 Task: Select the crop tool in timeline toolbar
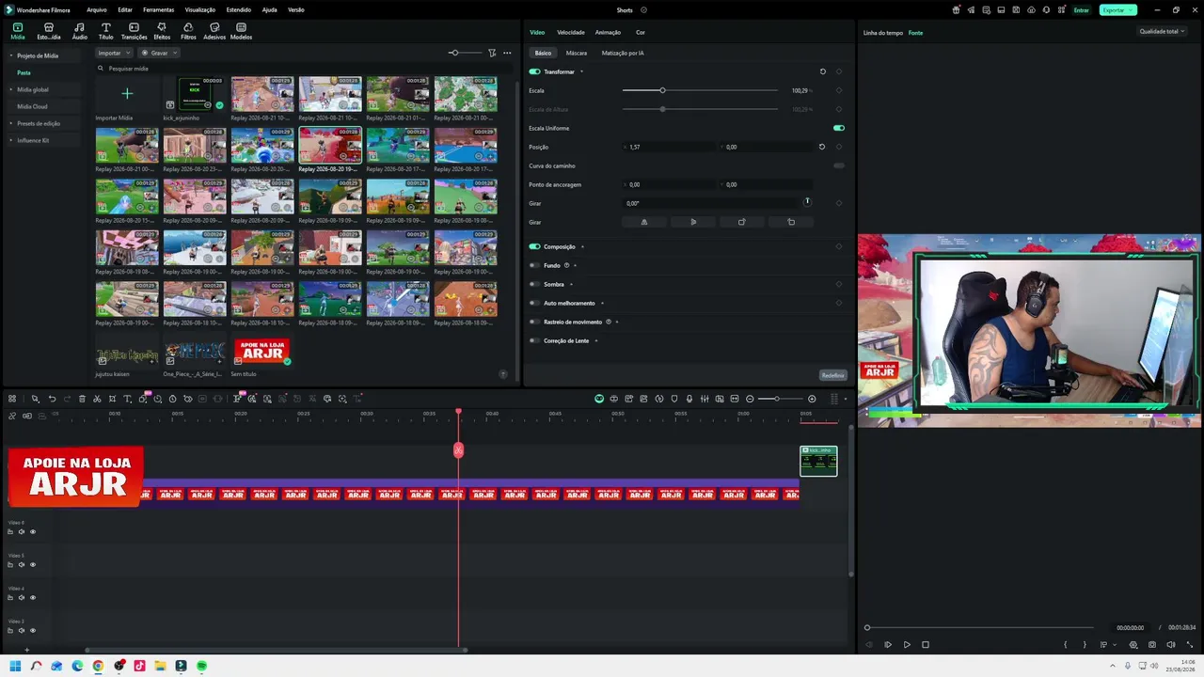(112, 399)
